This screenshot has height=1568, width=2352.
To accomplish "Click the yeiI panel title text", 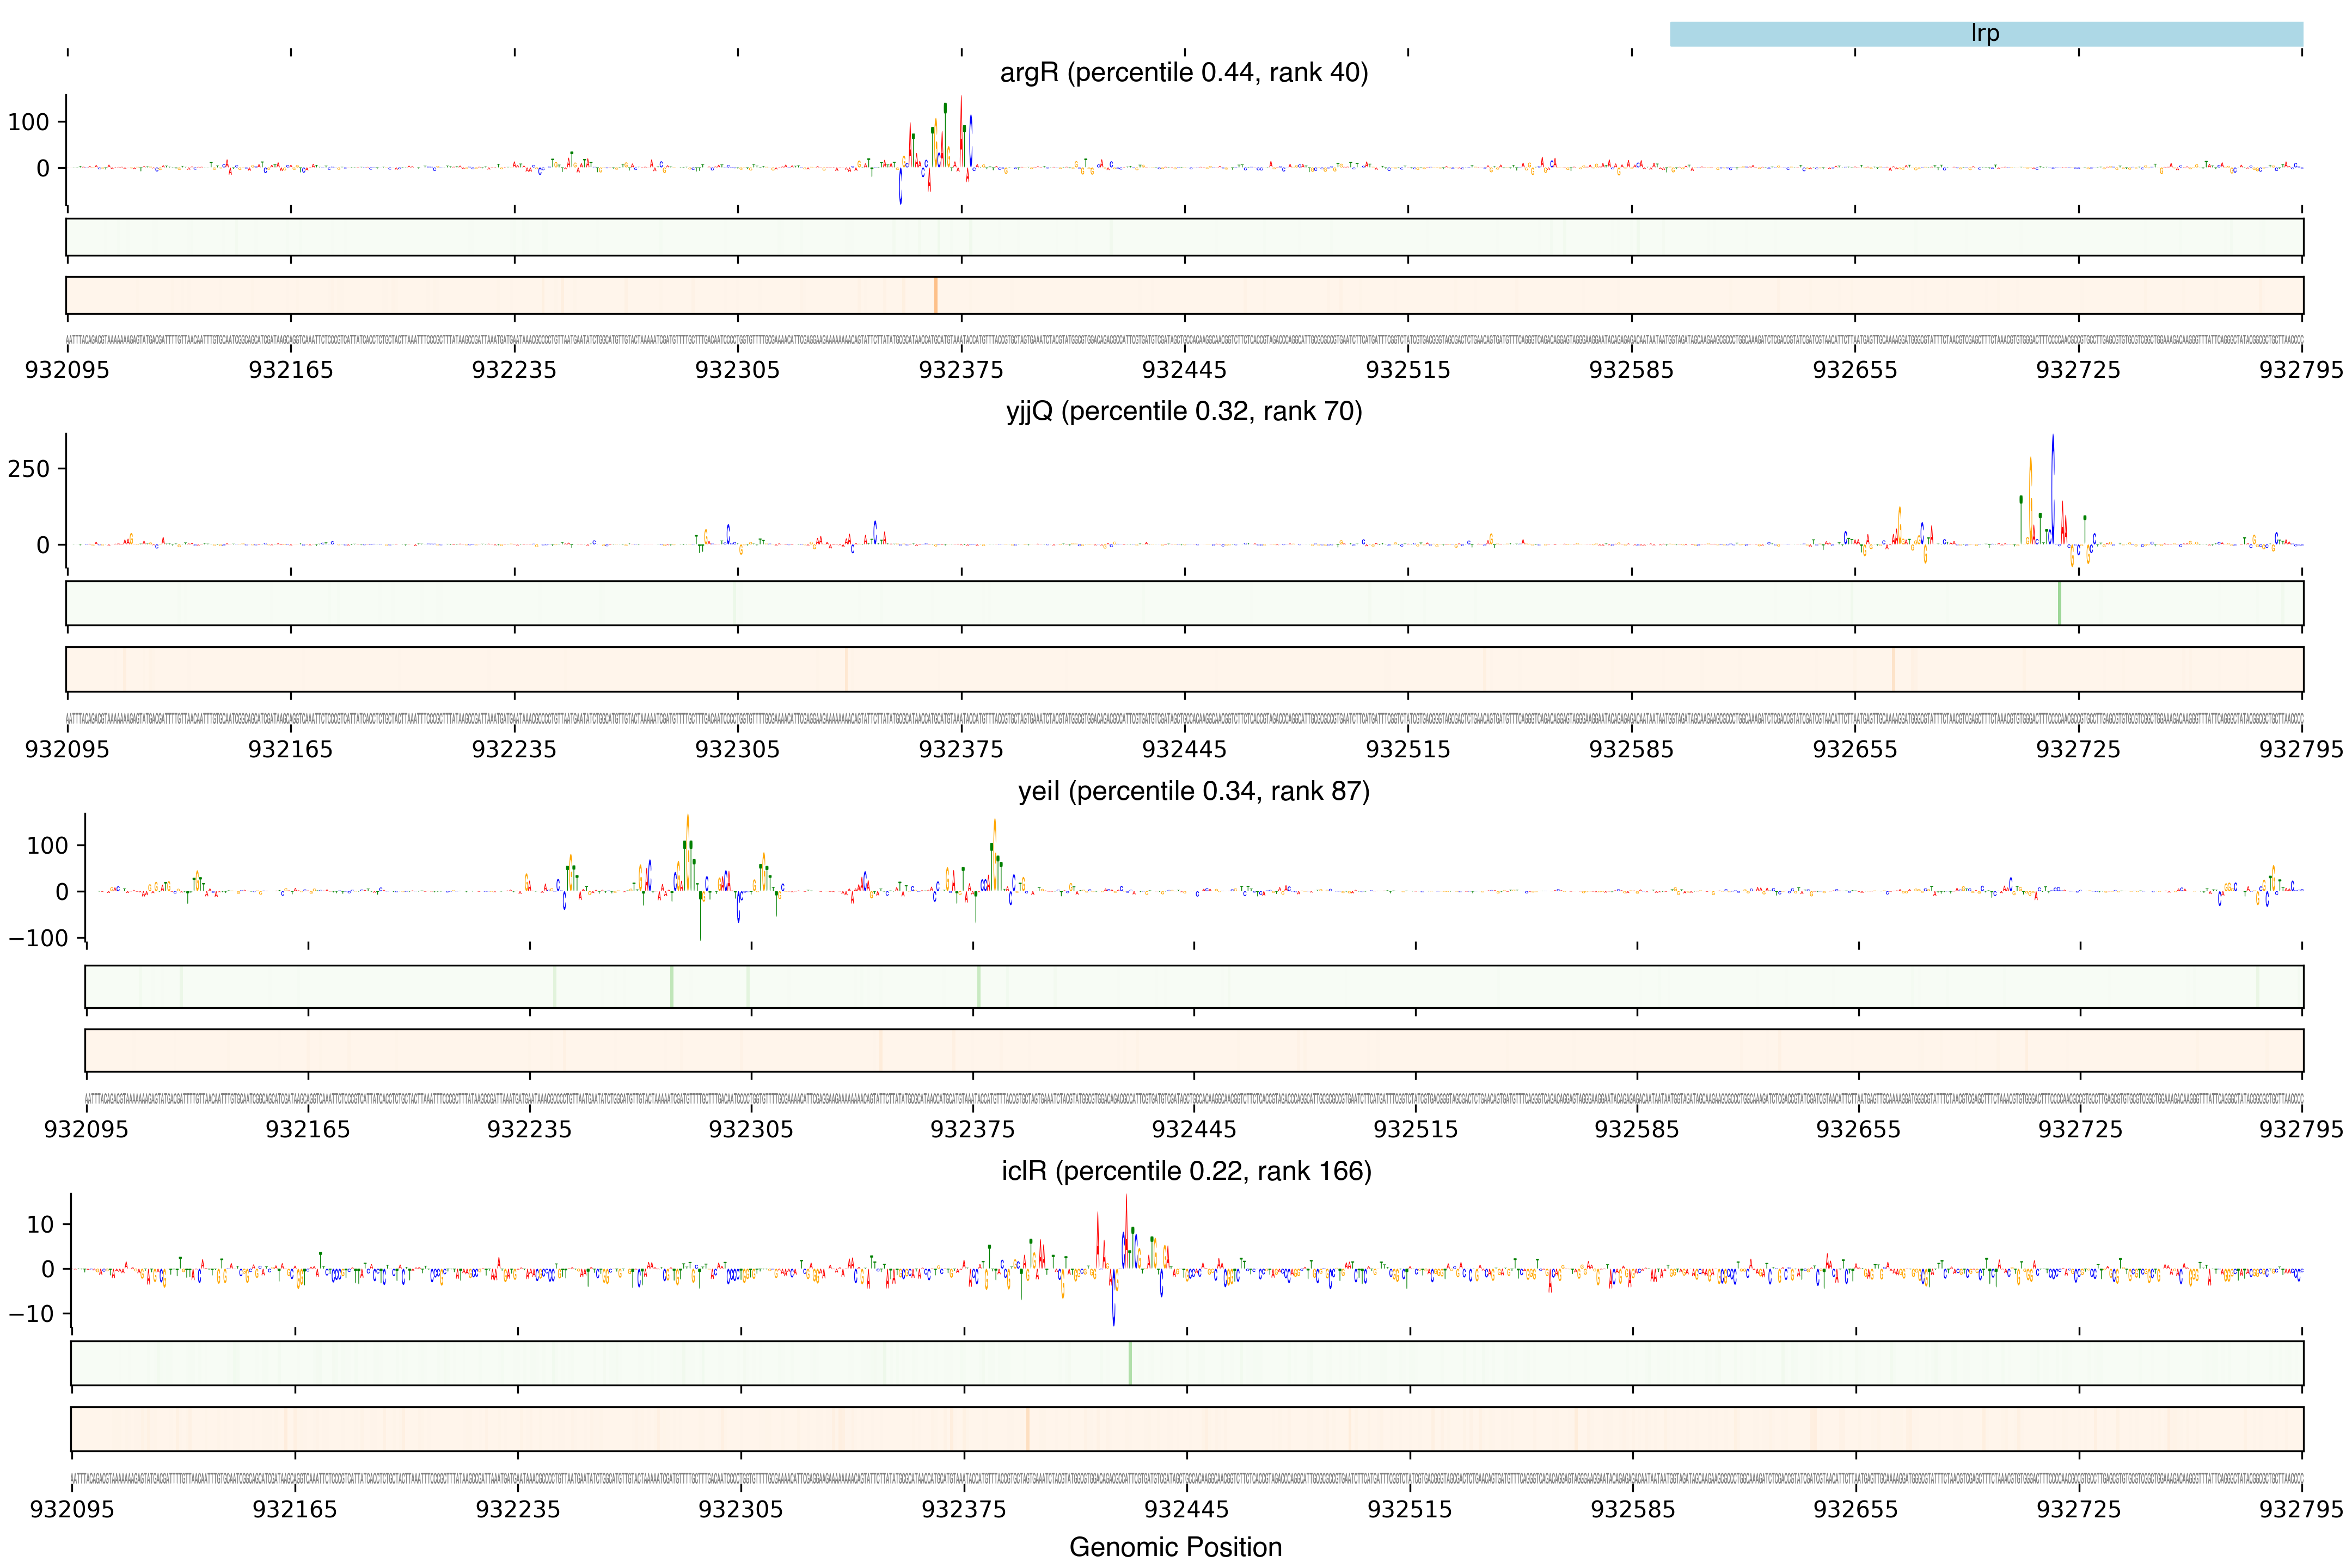I will 1193,791.
